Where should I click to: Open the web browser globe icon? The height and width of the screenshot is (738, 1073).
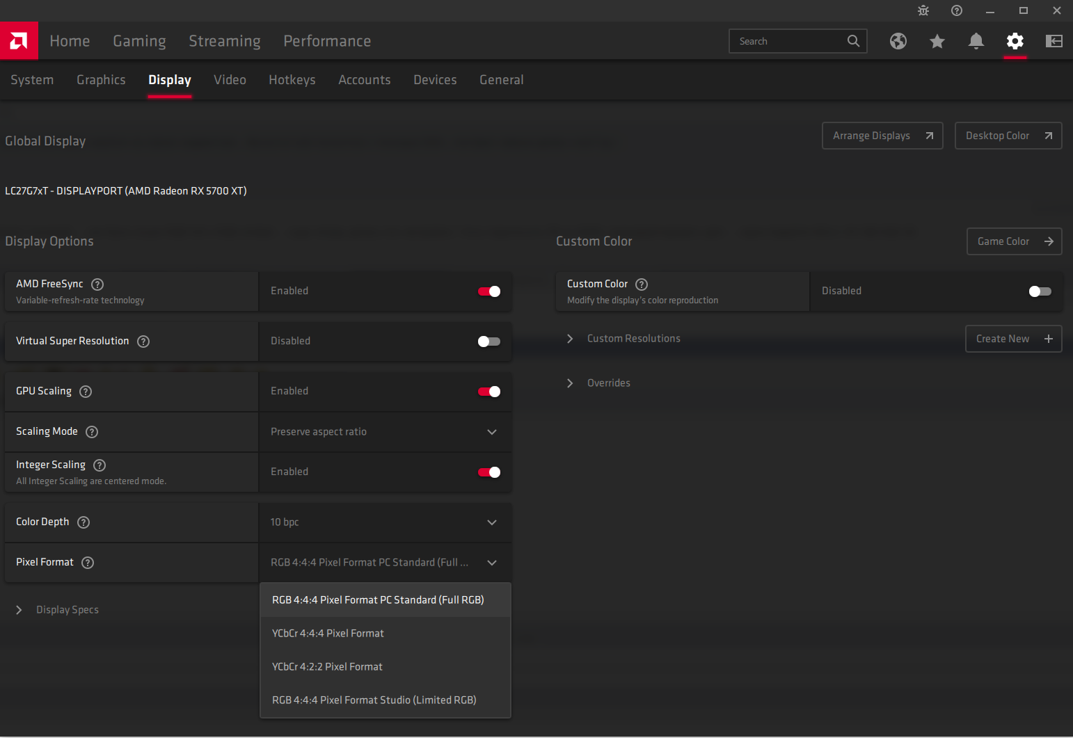[898, 41]
